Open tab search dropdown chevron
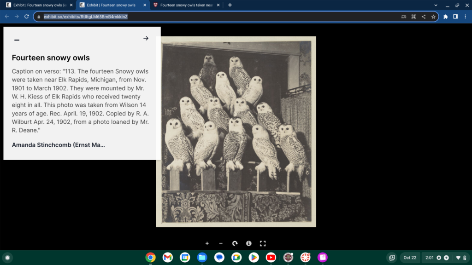Image resolution: width=472 pixels, height=265 pixels. [x=436, y=5]
